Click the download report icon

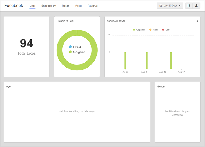point(197,6)
